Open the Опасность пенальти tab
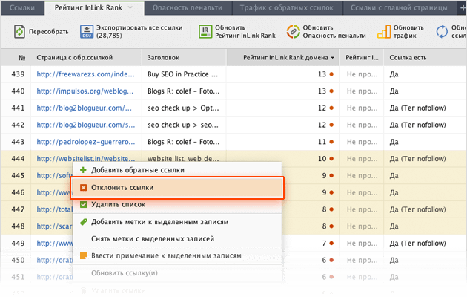This screenshot has width=467, height=297. pos(188,8)
